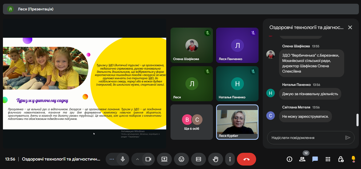Screen dimensions: 361x169
Task: Expand audio and video settings chevron
Action: click(x=137, y=159)
